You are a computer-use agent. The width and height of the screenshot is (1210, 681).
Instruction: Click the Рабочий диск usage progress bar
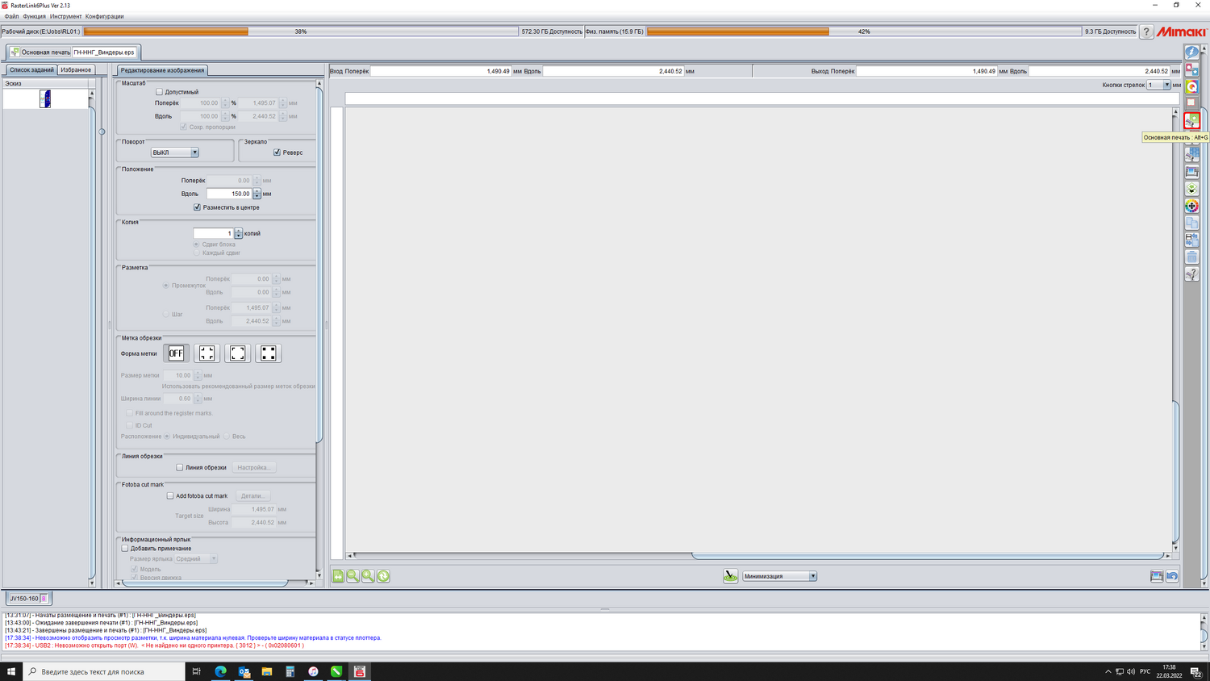point(301,31)
